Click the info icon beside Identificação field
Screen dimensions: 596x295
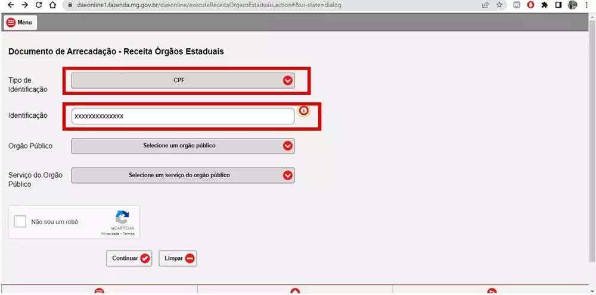(x=304, y=111)
